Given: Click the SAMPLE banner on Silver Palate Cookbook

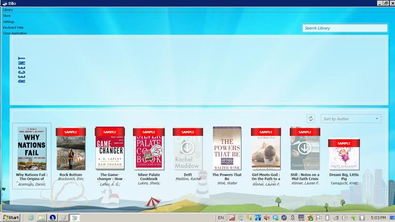Looking at the screenshot, I should coord(149,132).
